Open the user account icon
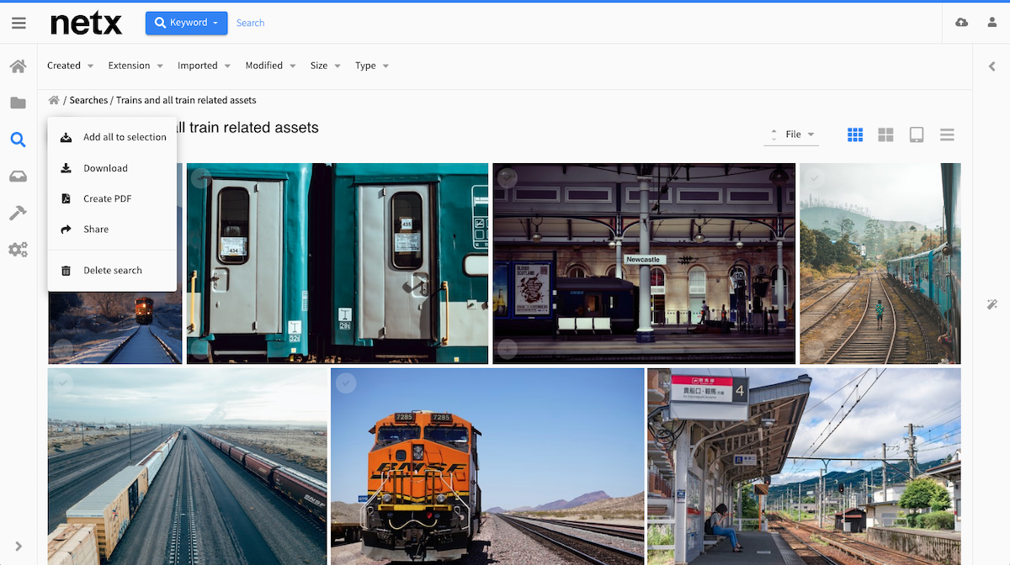This screenshot has height=565, width=1010. (x=992, y=23)
